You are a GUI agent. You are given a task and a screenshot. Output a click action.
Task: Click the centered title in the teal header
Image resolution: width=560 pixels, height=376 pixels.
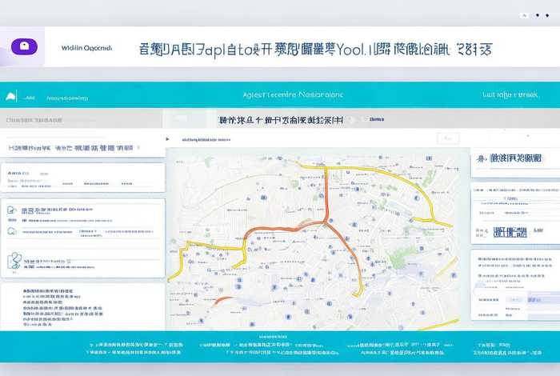click(x=293, y=94)
